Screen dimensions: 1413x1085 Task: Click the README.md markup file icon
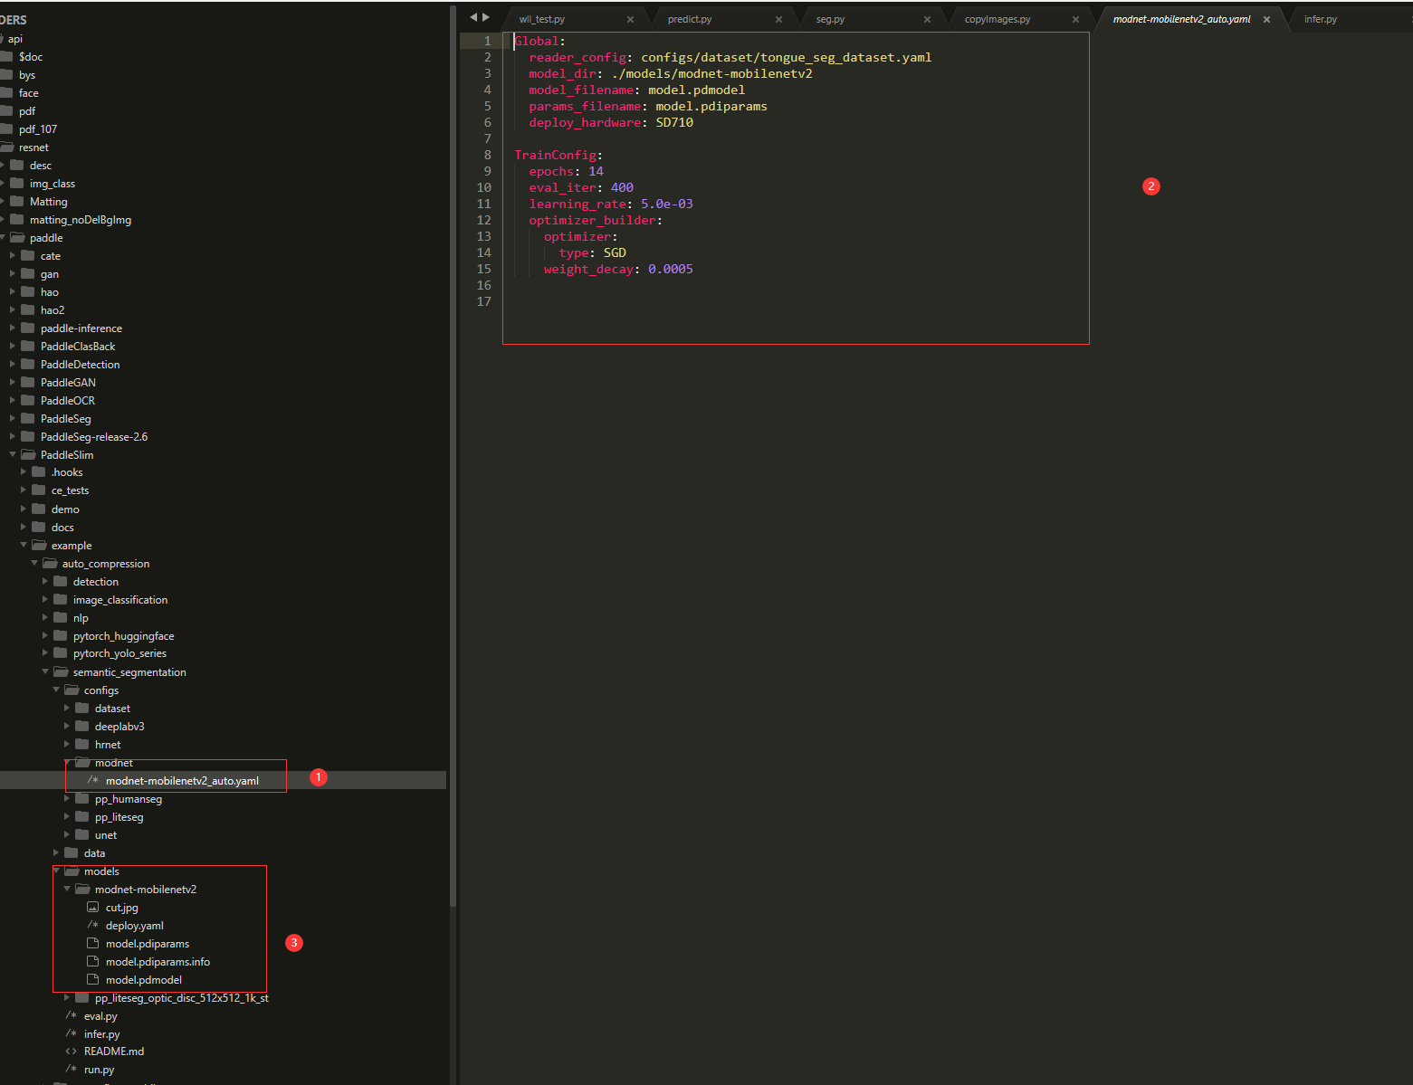71,1052
